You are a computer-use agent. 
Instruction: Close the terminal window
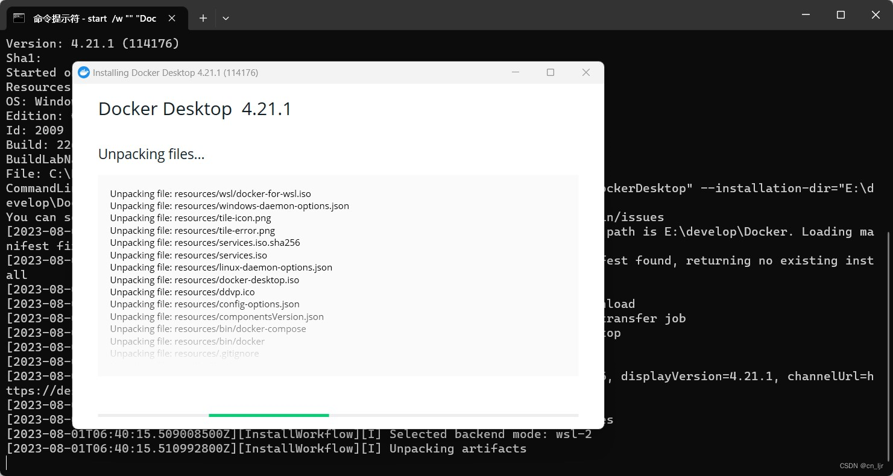[876, 15]
